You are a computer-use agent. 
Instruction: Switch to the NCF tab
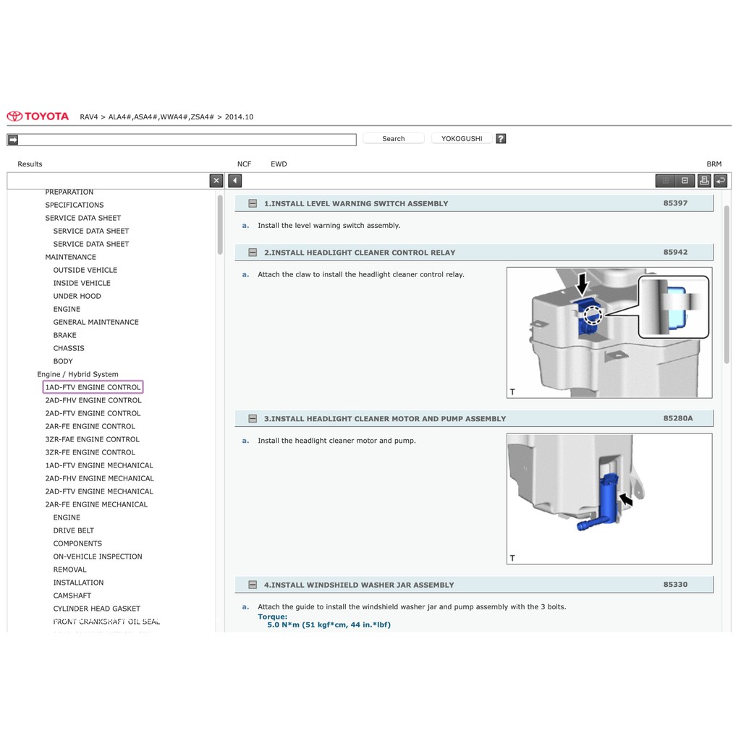(x=244, y=164)
